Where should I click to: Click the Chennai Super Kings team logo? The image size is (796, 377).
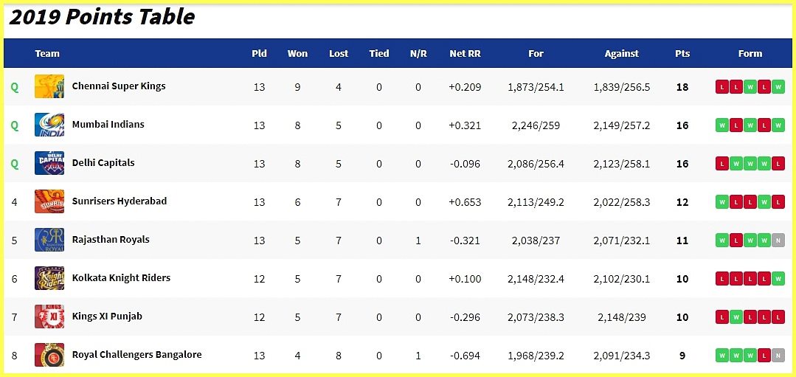click(49, 86)
